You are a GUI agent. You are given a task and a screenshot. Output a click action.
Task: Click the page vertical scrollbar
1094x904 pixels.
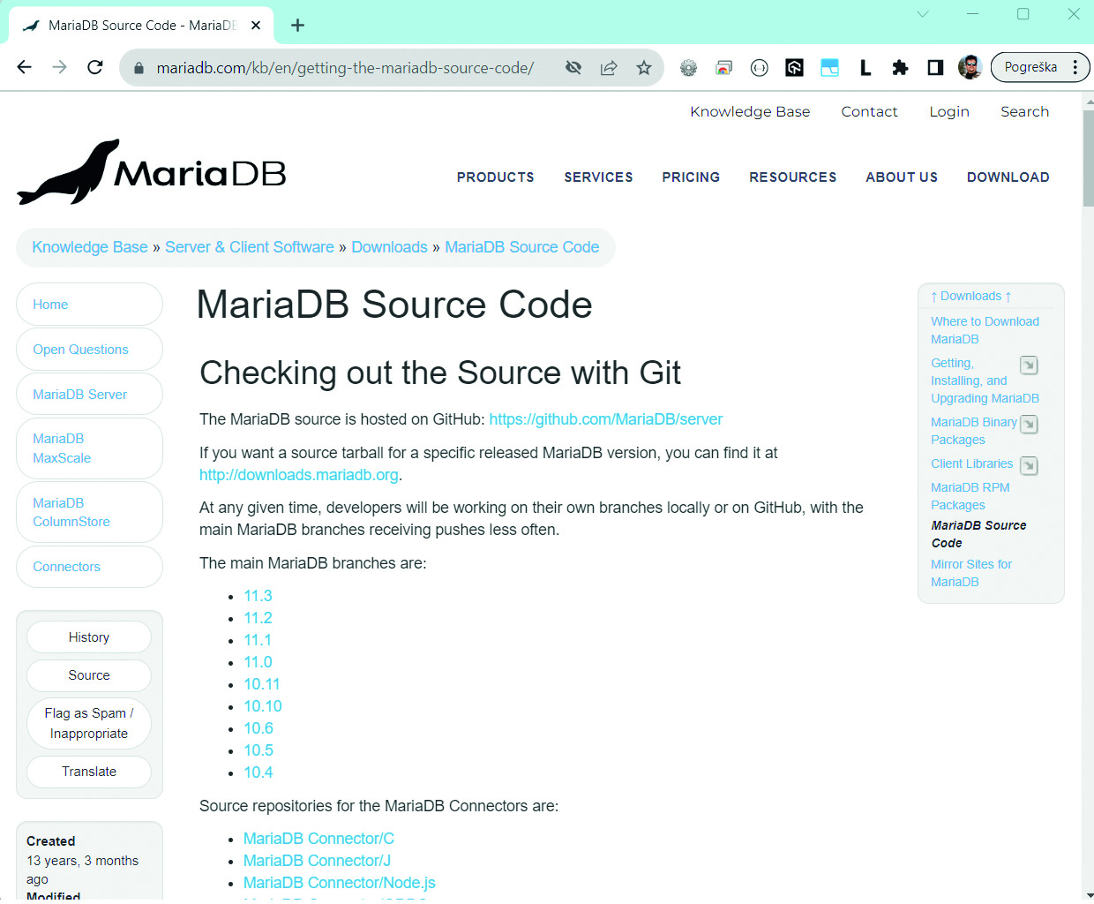pyautogui.click(x=1087, y=159)
